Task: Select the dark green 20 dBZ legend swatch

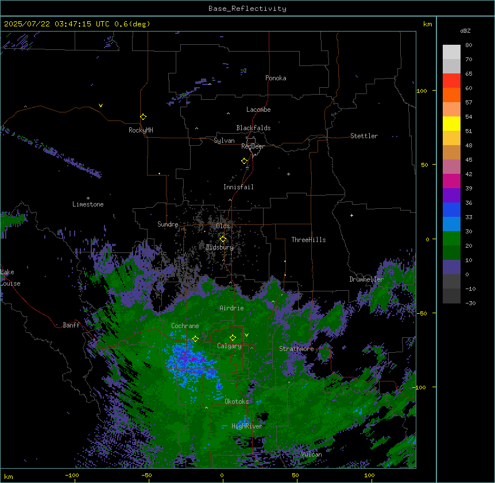Action: click(451, 253)
